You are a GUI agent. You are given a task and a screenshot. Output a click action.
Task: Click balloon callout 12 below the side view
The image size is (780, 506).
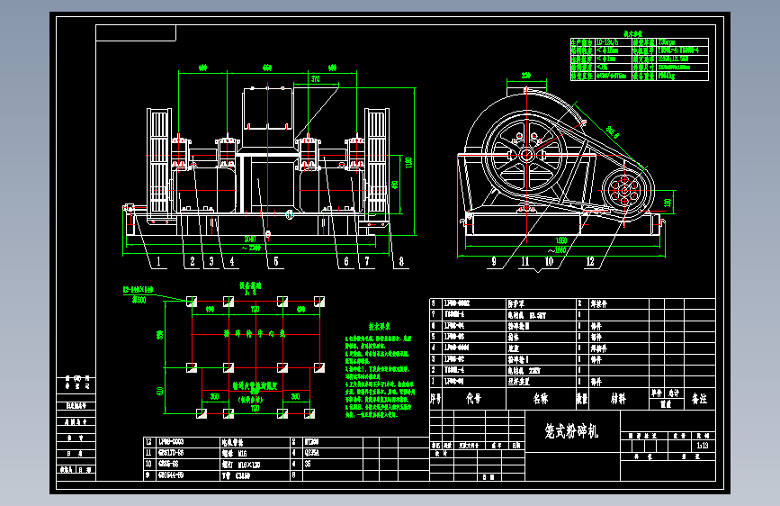click(x=590, y=261)
